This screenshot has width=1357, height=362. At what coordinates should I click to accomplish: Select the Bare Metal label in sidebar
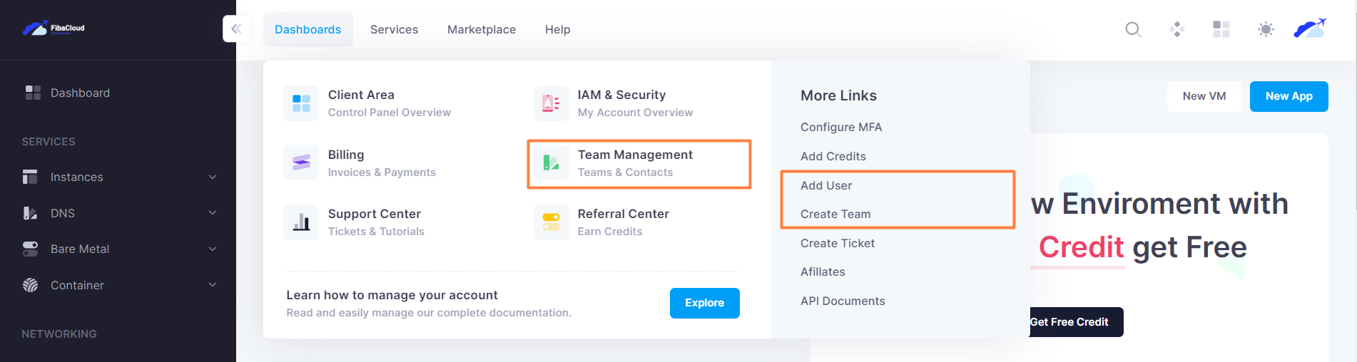click(x=80, y=249)
